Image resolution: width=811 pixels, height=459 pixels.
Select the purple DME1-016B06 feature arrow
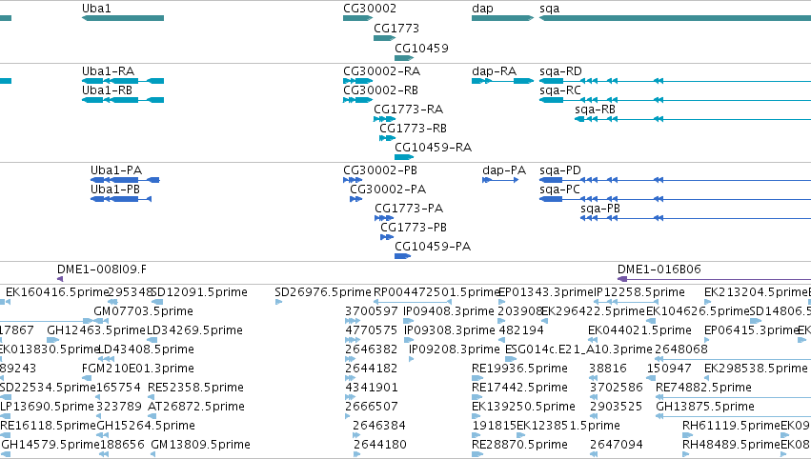pyautogui.click(x=715, y=279)
